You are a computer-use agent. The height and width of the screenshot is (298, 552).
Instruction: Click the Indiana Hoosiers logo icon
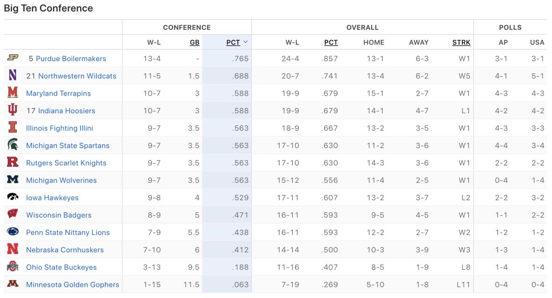(x=12, y=111)
